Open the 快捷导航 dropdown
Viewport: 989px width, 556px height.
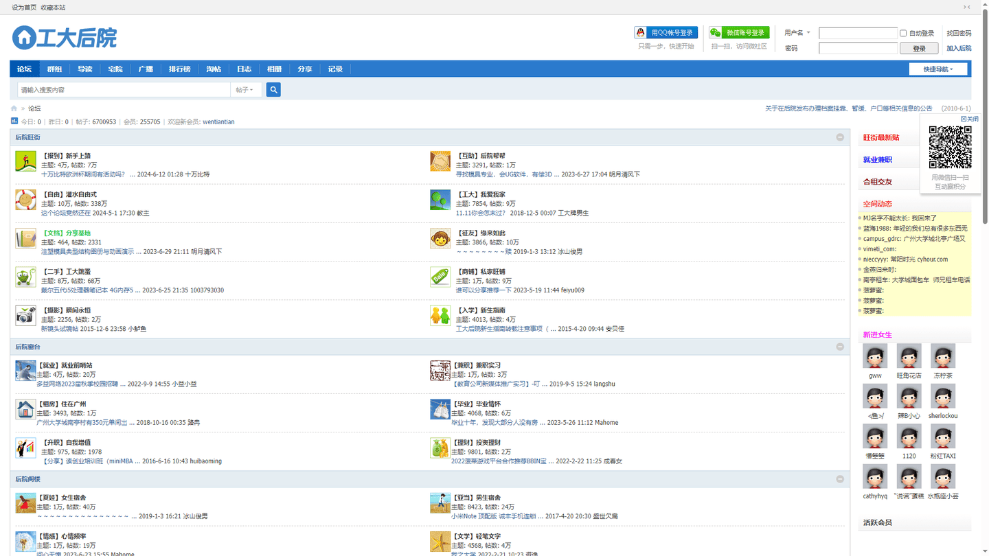[938, 69]
